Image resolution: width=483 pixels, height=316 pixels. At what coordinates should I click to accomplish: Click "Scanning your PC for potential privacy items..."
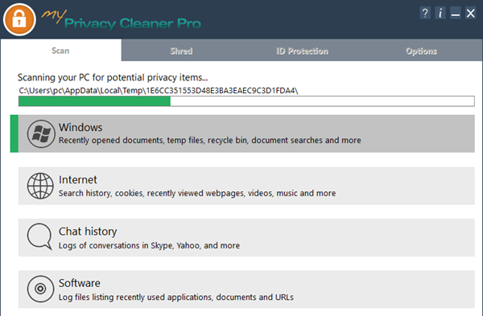(x=113, y=77)
